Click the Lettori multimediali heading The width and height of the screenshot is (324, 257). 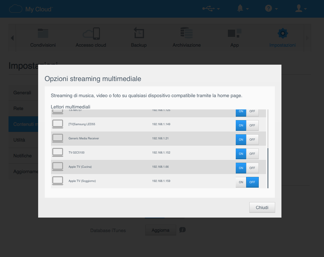(x=71, y=107)
